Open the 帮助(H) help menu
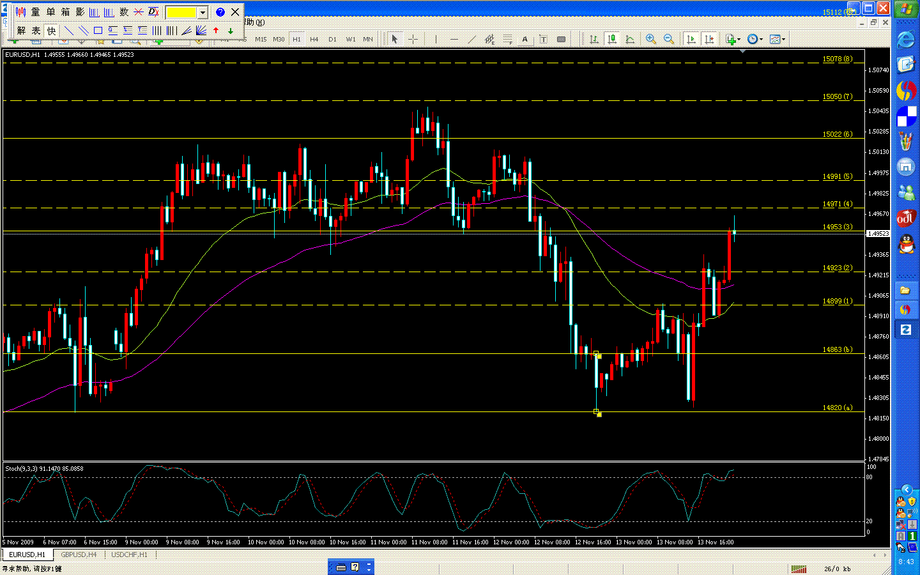Screen dimensions: 920x575 point(255,22)
